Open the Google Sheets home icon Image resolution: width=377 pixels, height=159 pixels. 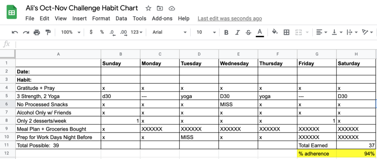[x=12, y=12]
